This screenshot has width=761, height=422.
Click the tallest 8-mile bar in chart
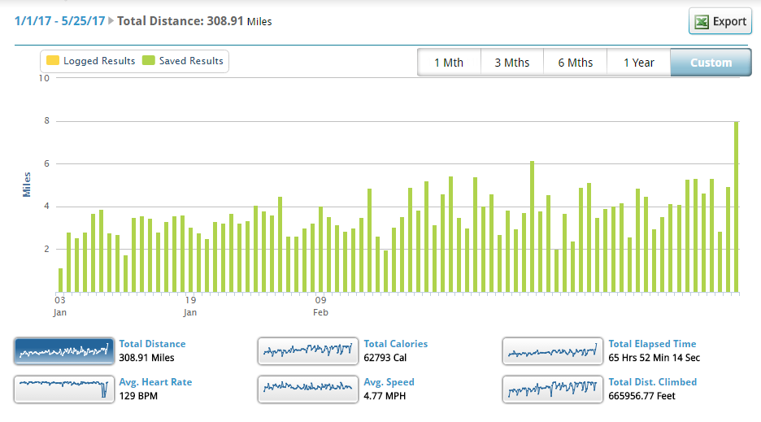pyautogui.click(x=736, y=207)
